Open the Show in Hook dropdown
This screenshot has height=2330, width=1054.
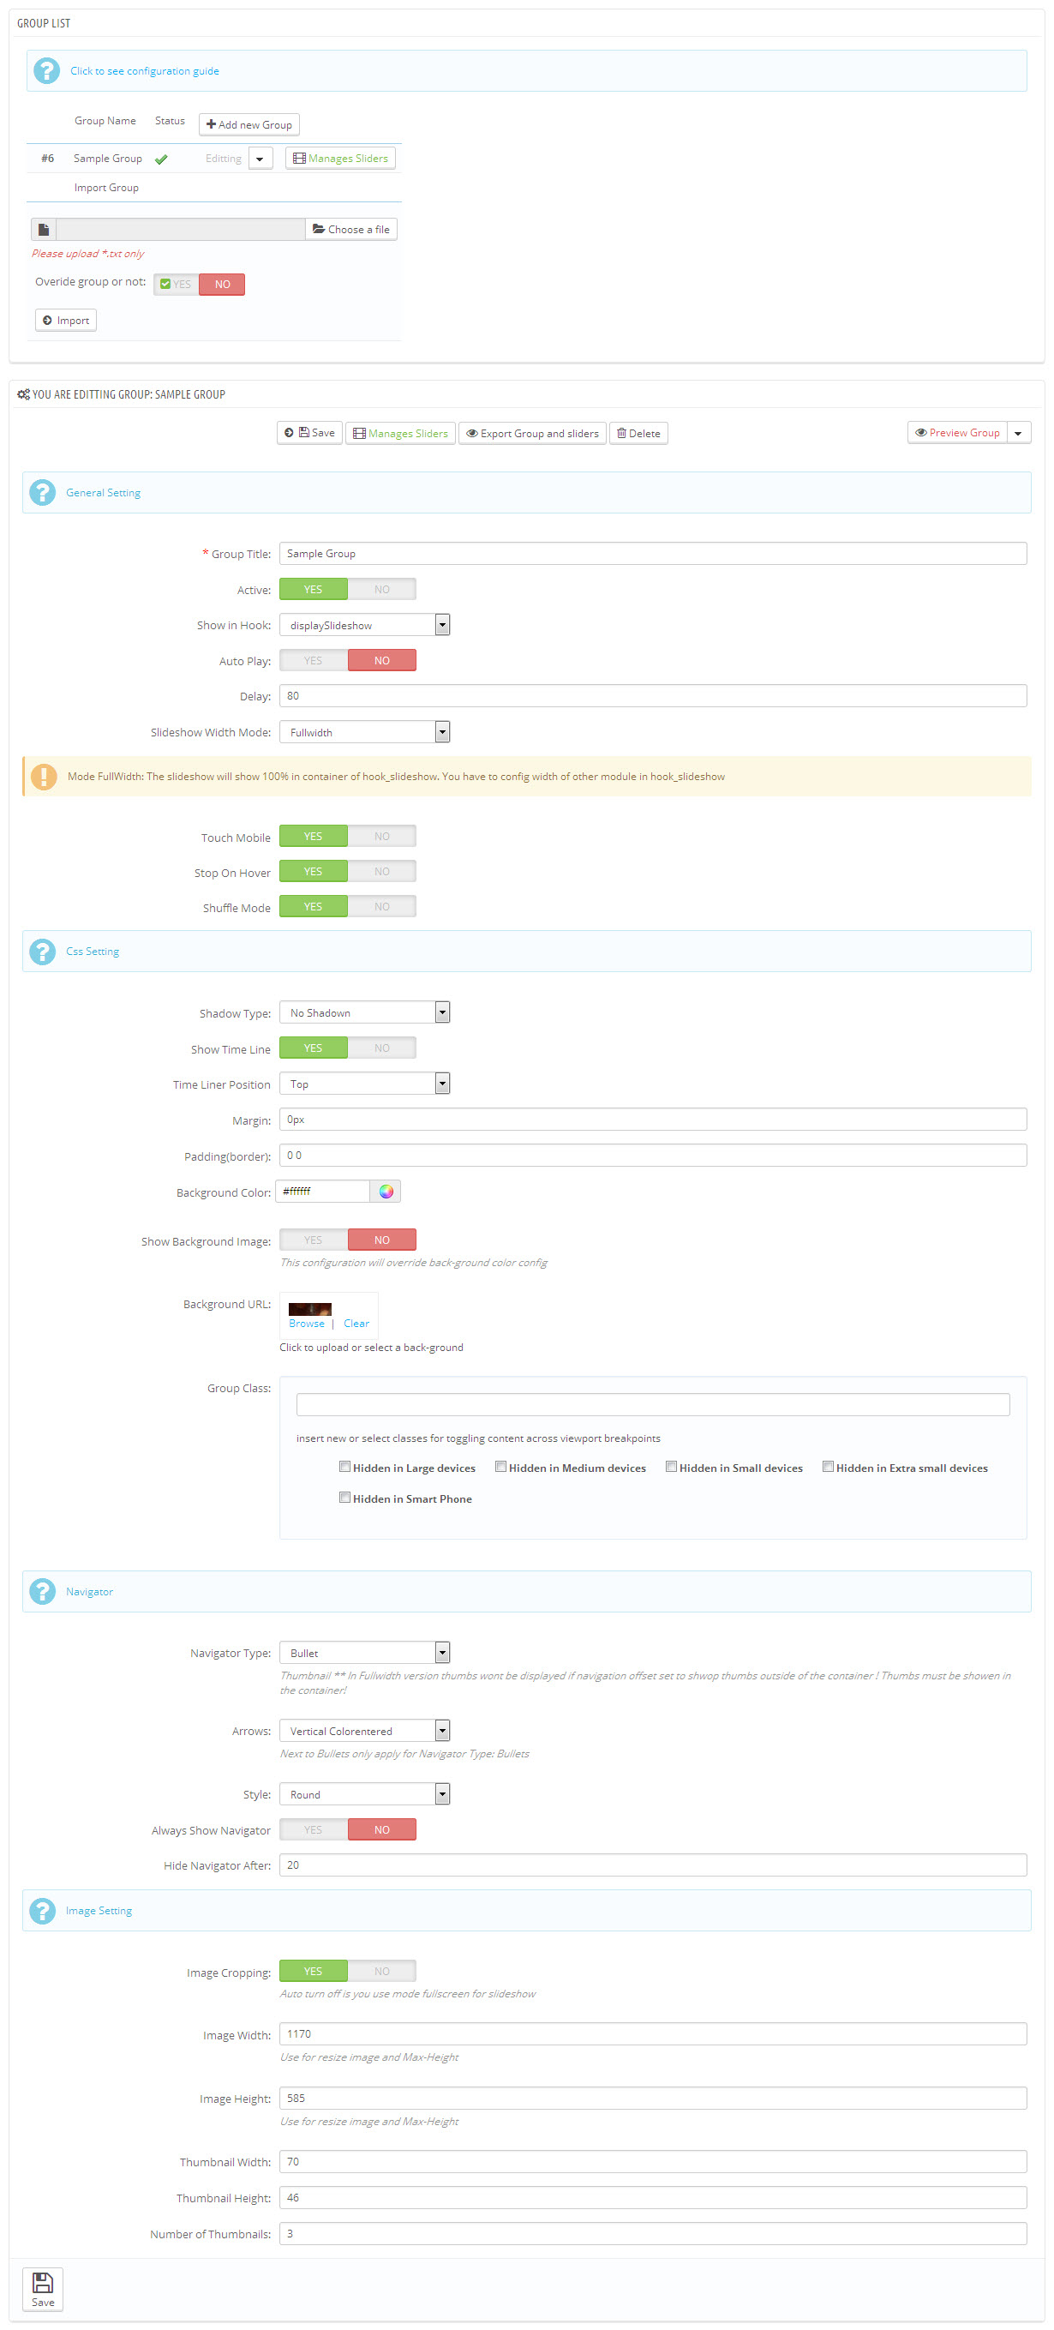(364, 625)
